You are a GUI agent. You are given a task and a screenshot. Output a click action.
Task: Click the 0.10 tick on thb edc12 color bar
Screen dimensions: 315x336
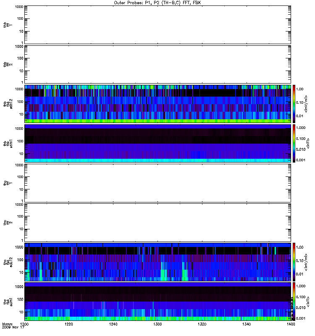click(299, 102)
